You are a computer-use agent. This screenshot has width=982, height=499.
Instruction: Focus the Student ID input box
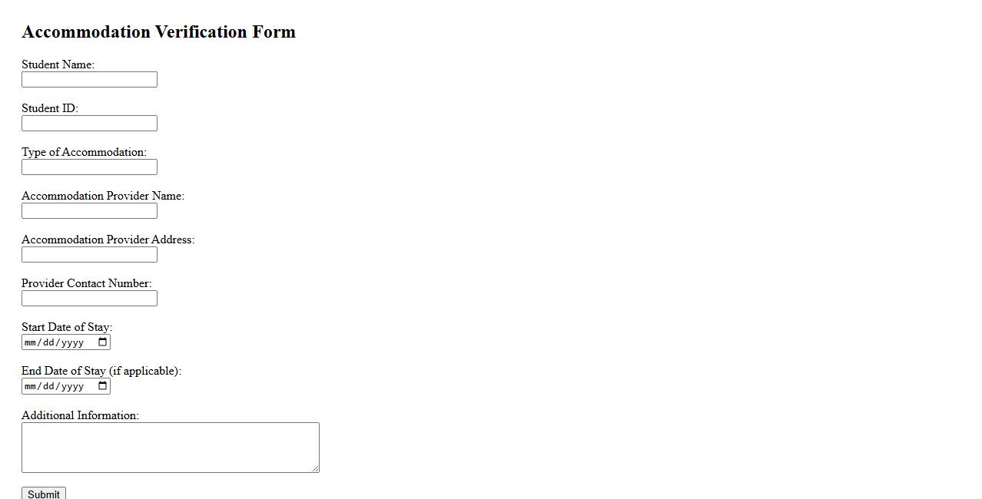pos(89,124)
